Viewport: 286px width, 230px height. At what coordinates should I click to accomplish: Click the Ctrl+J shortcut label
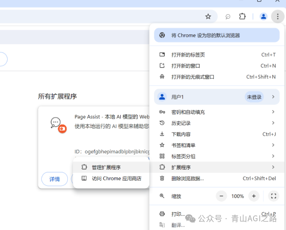click(269, 134)
